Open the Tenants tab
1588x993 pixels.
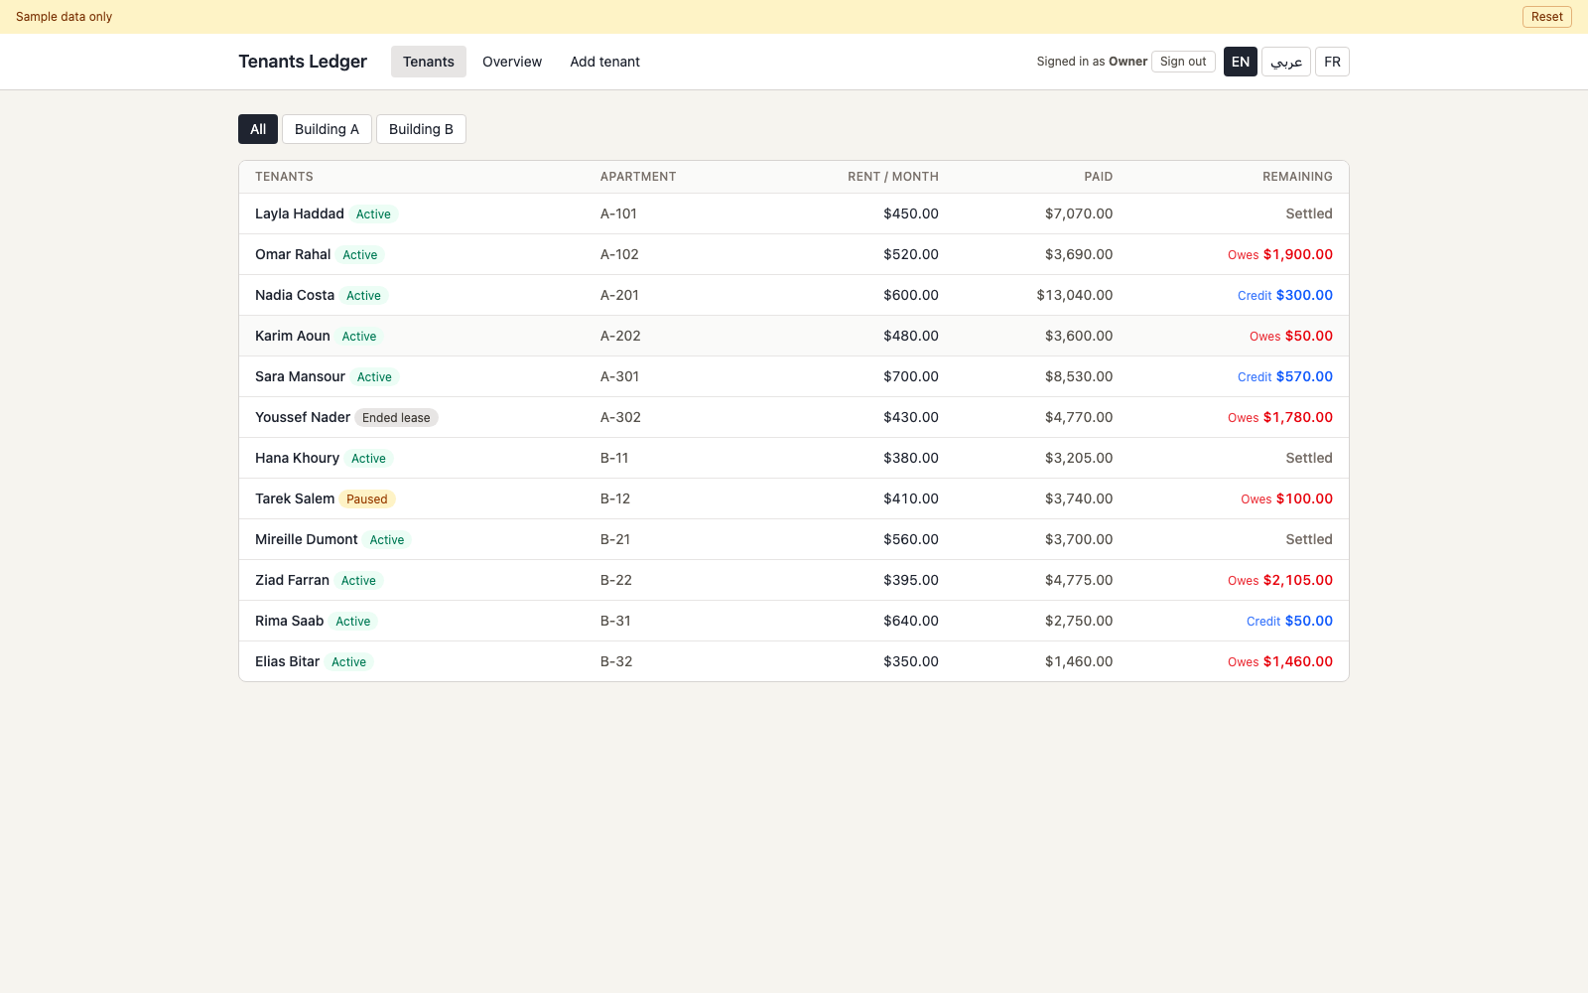coord(429,62)
